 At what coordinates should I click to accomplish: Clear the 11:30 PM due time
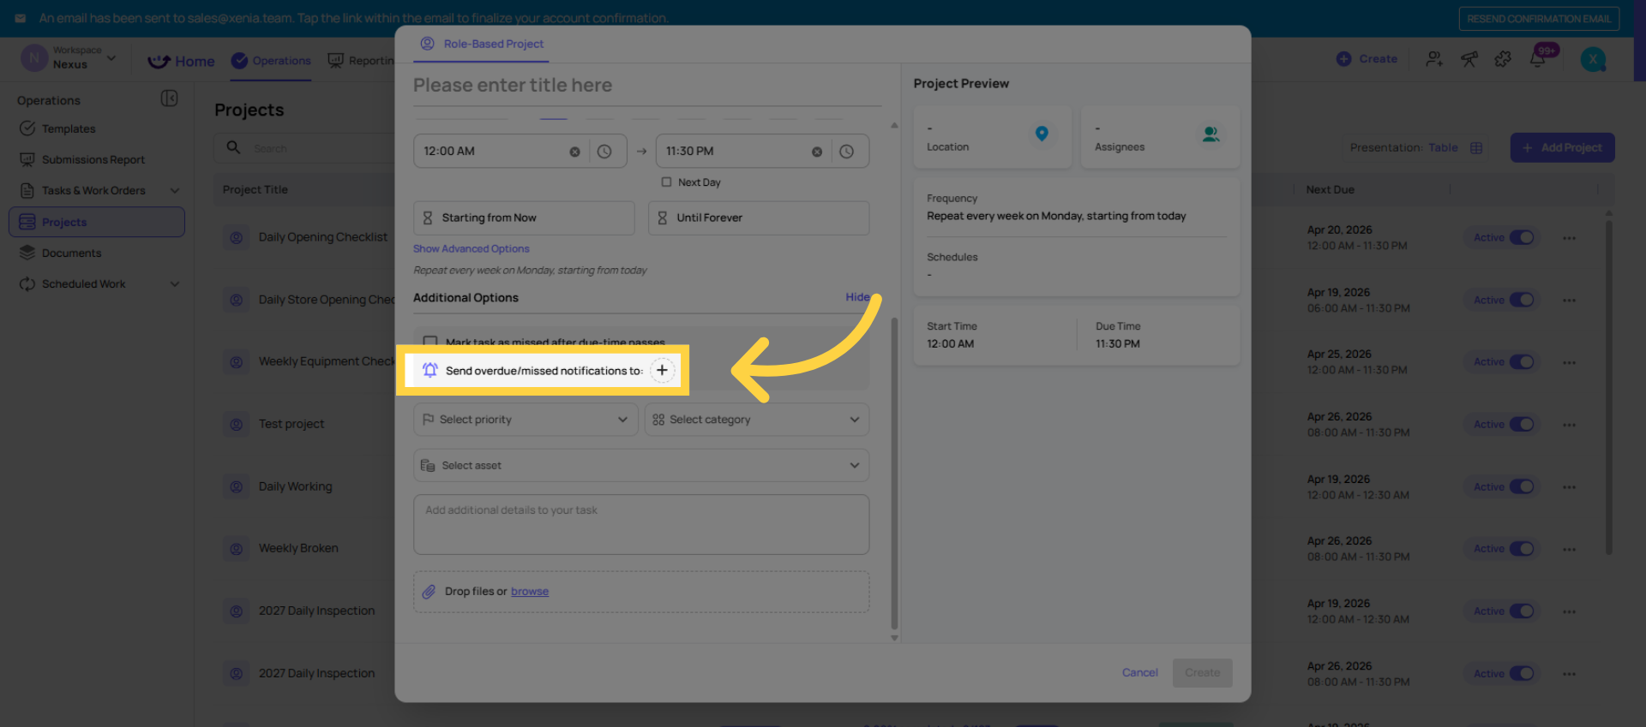tap(817, 152)
